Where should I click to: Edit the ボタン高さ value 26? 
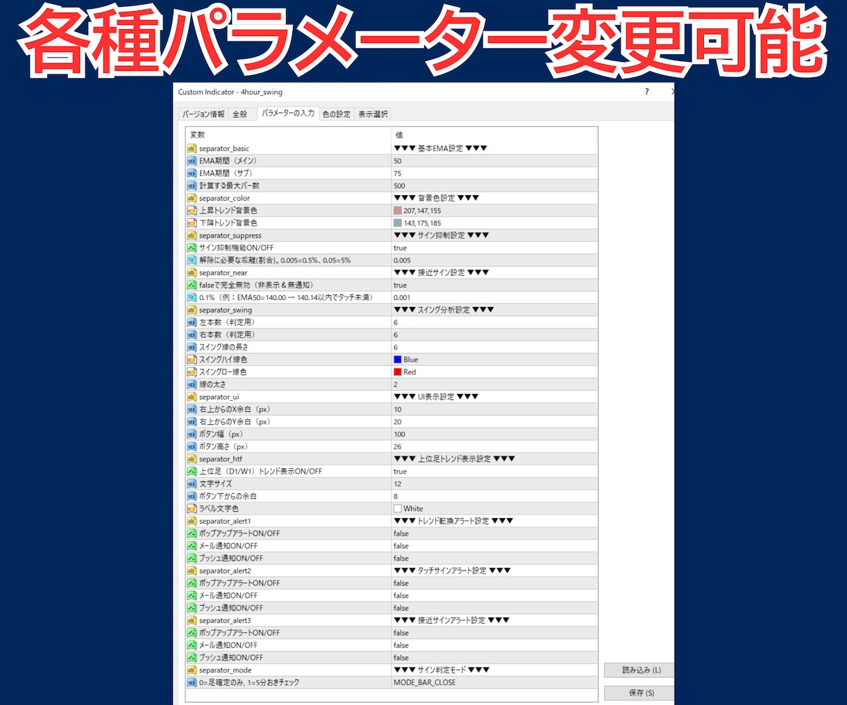coord(494,447)
